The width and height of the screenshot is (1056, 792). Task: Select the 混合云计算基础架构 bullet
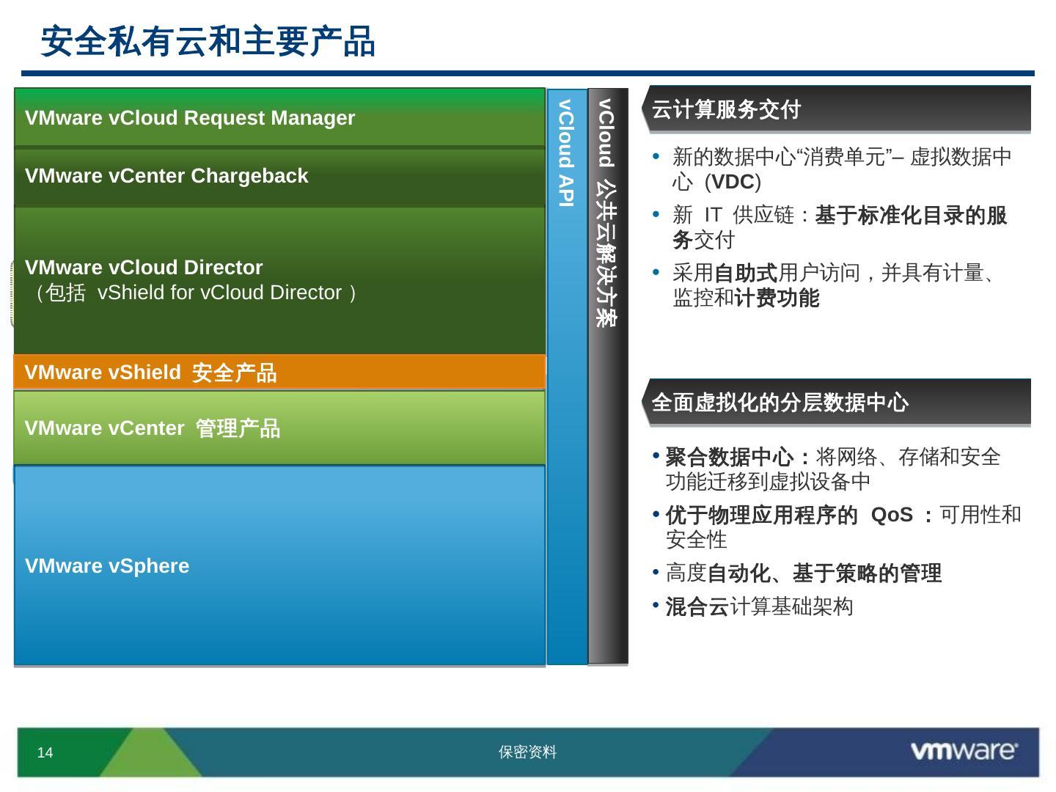click(753, 606)
